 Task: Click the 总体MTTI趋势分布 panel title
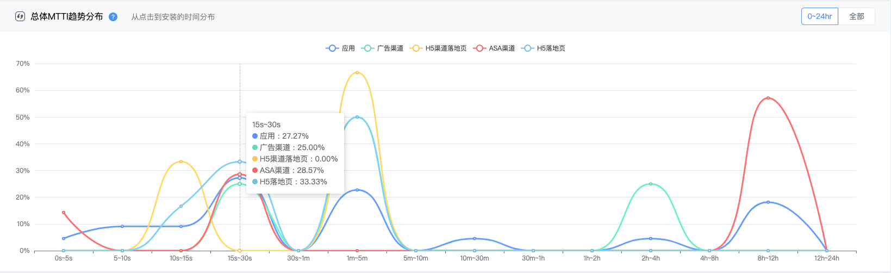(x=67, y=16)
